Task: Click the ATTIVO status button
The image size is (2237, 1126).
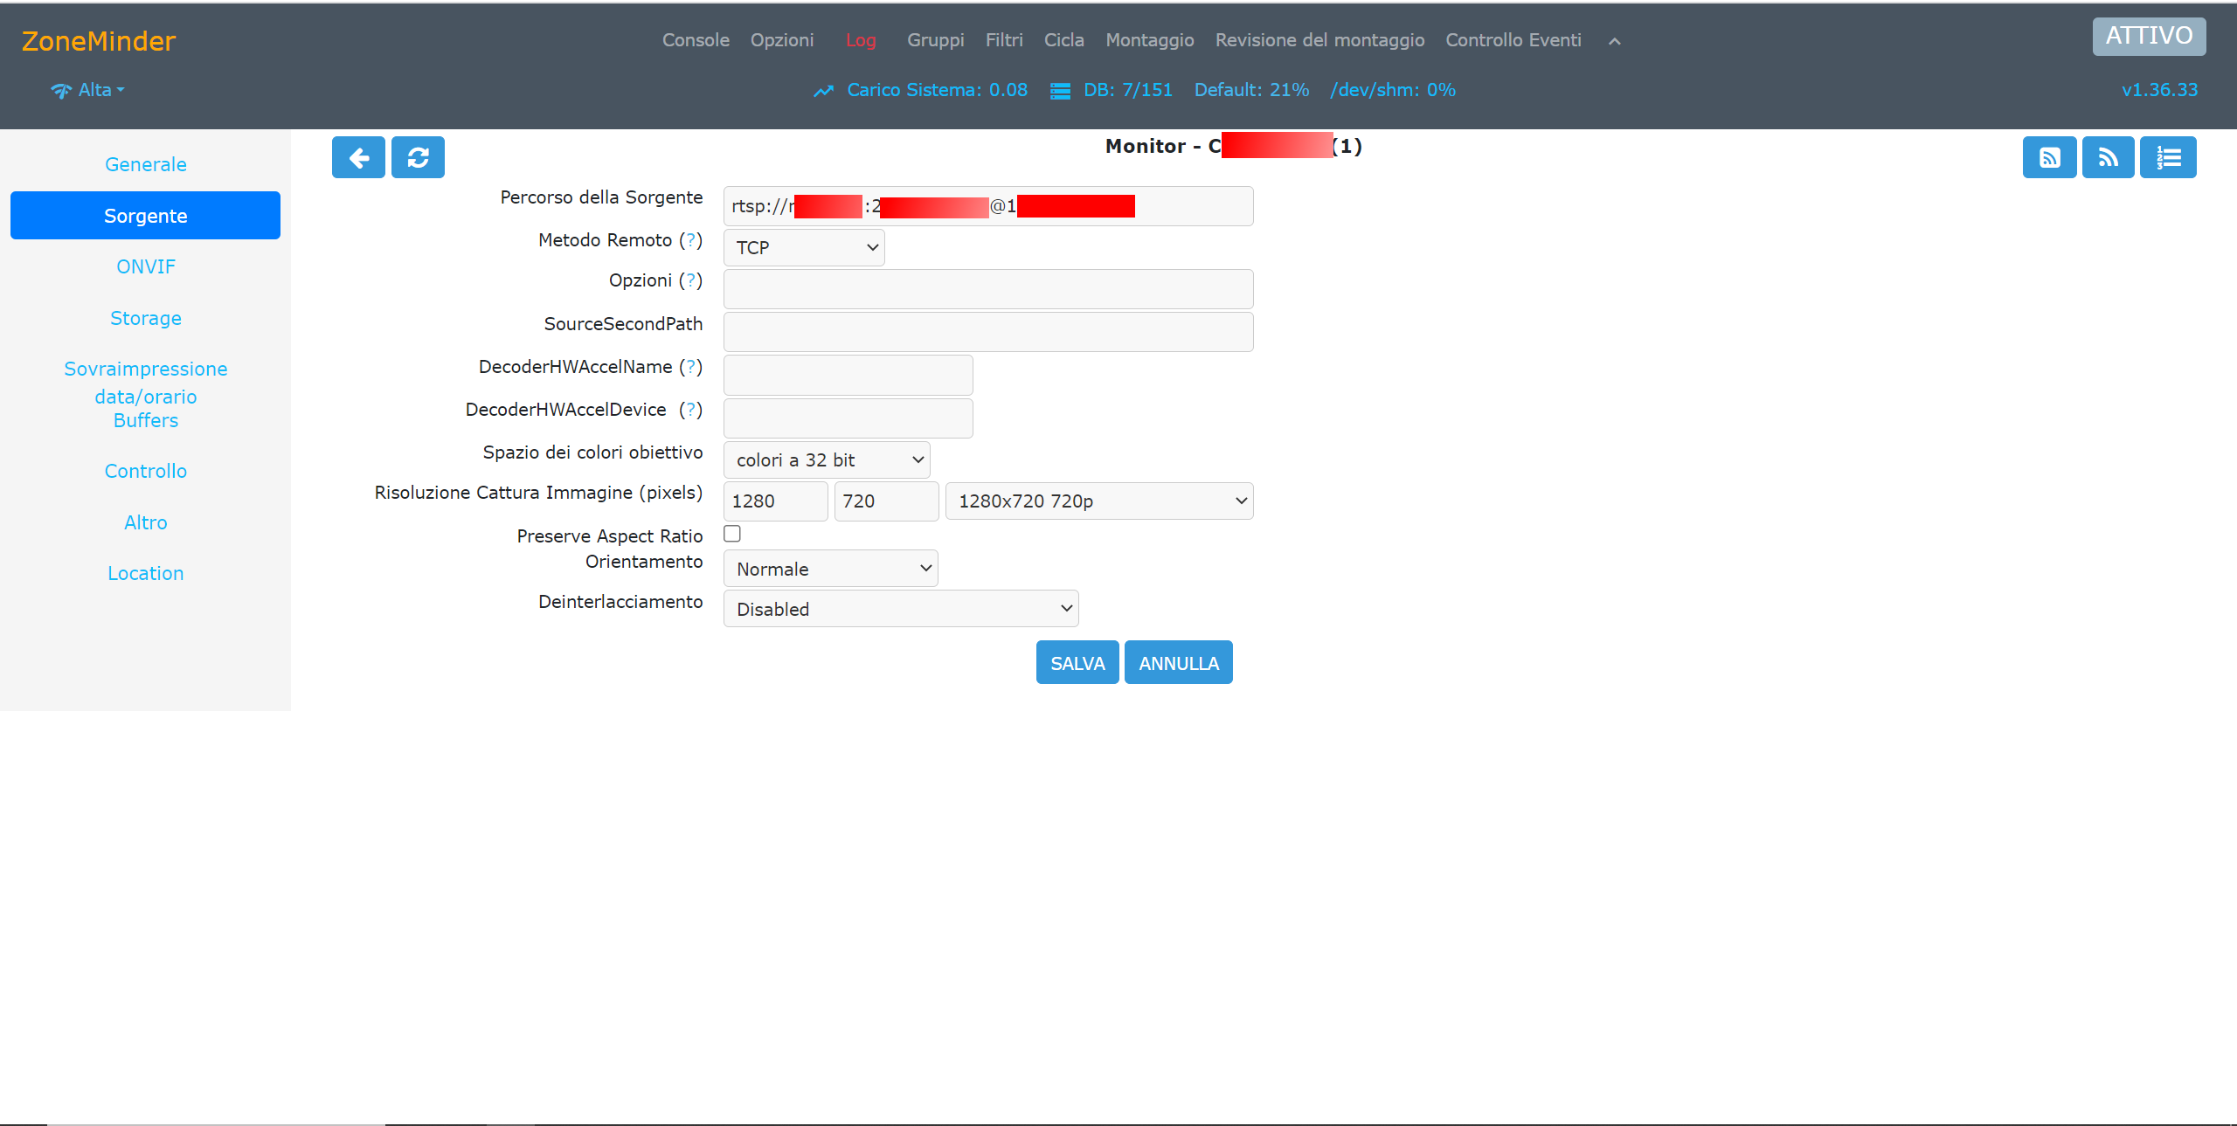Action: (2149, 36)
